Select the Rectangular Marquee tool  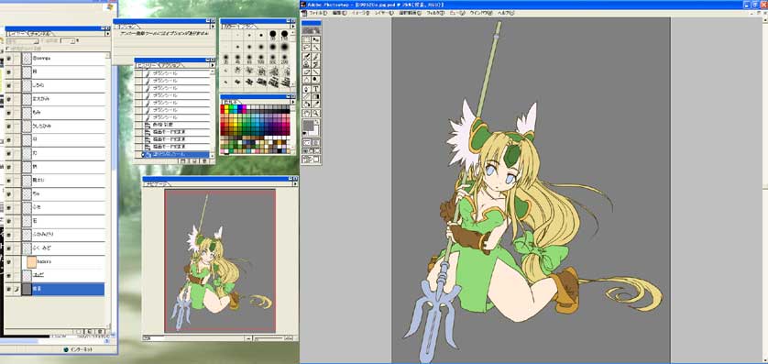[307, 39]
